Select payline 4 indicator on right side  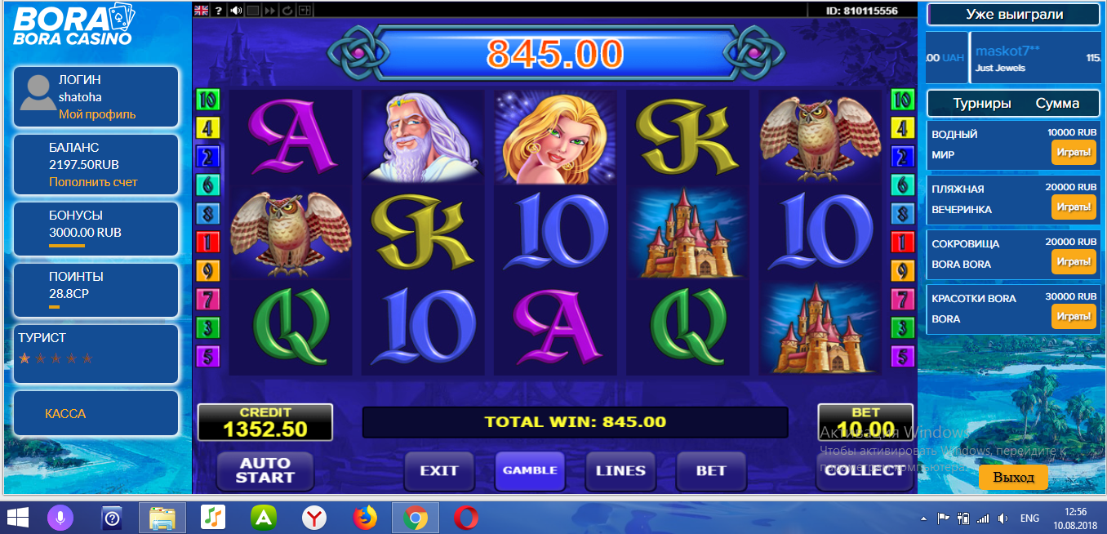pyautogui.click(x=902, y=128)
